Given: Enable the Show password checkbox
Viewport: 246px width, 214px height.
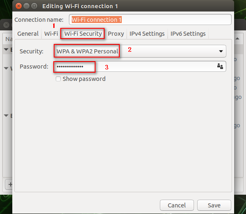Looking at the screenshot, I should coord(58,79).
